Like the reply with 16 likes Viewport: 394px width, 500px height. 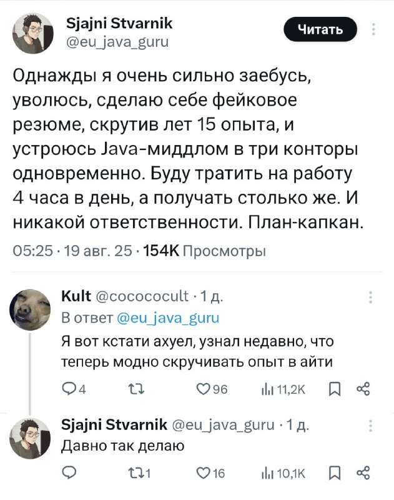[210, 473]
